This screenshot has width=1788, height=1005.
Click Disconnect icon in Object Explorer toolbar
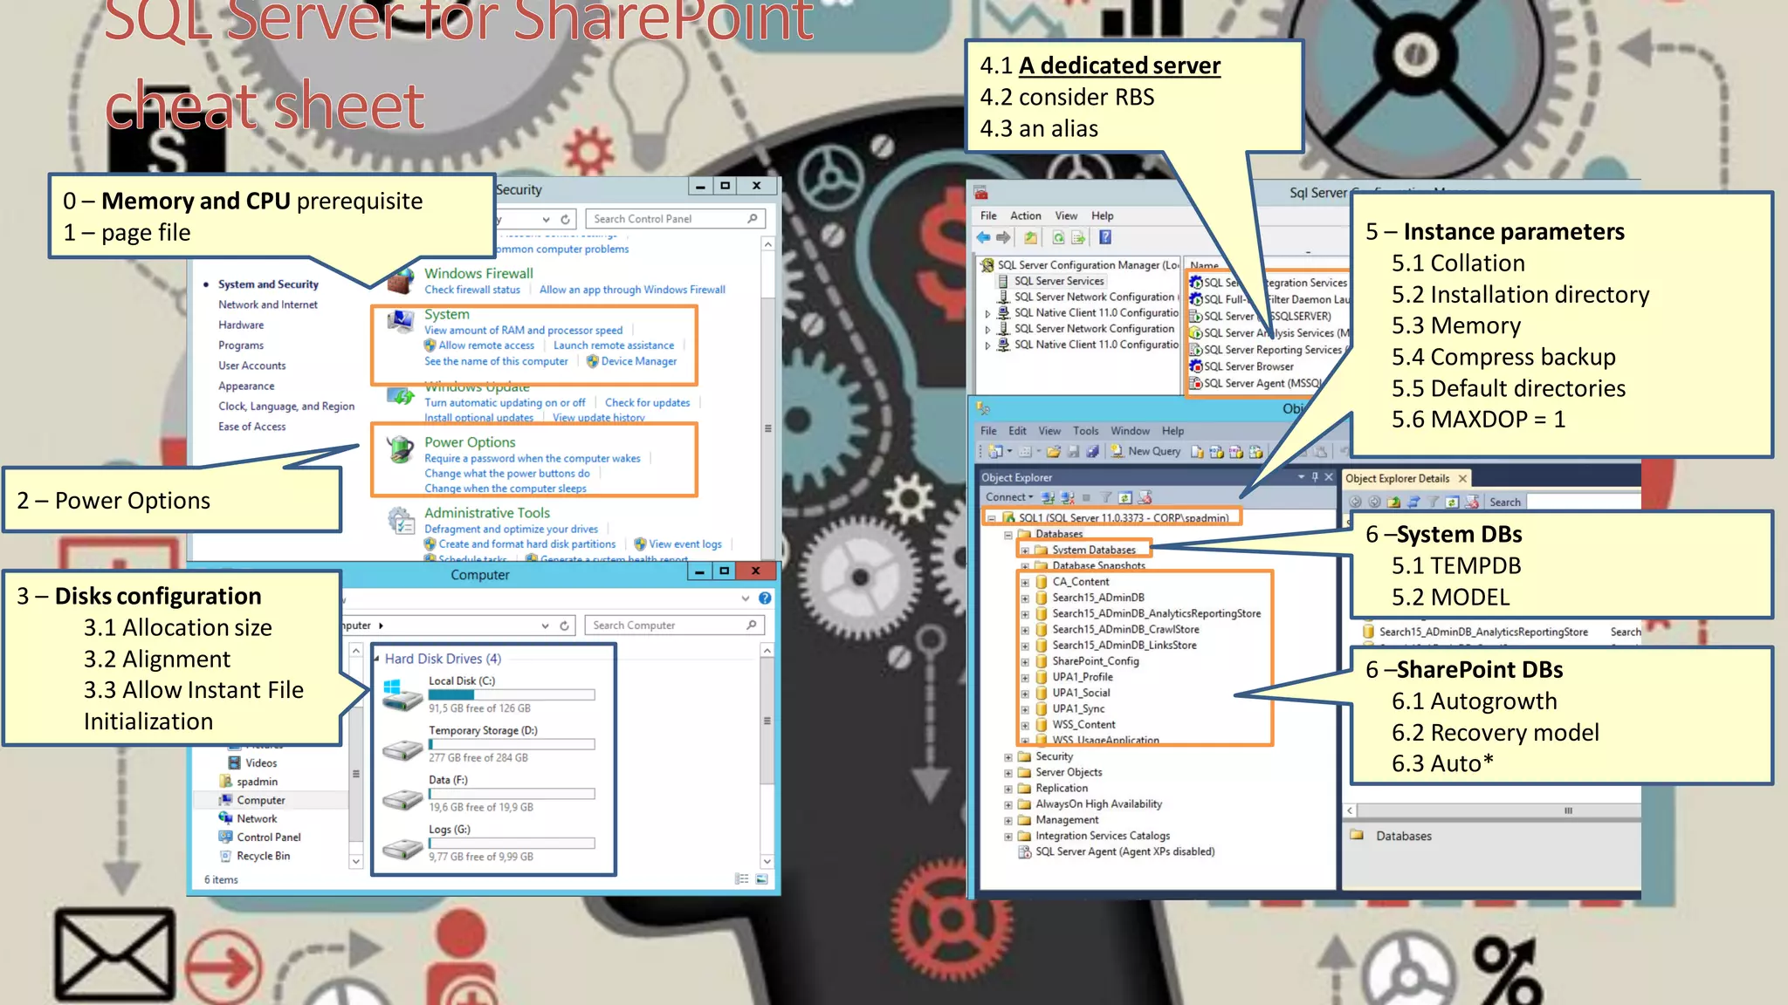click(x=1067, y=497)
